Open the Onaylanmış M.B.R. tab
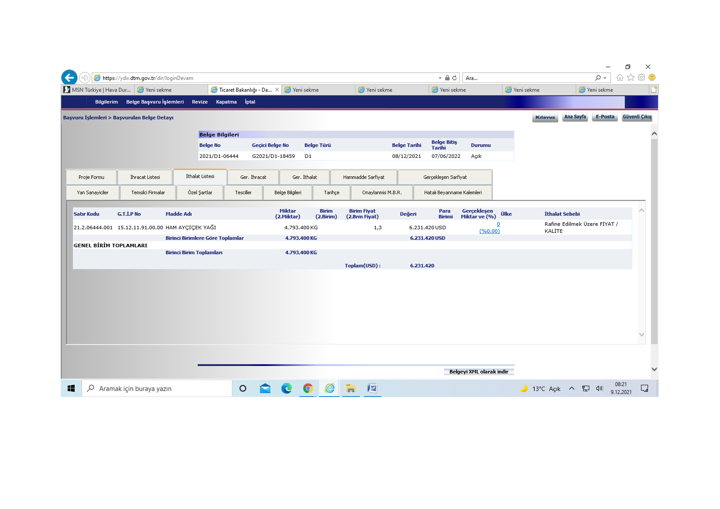Viewport: 720px width, 509px height. (382, 192)
